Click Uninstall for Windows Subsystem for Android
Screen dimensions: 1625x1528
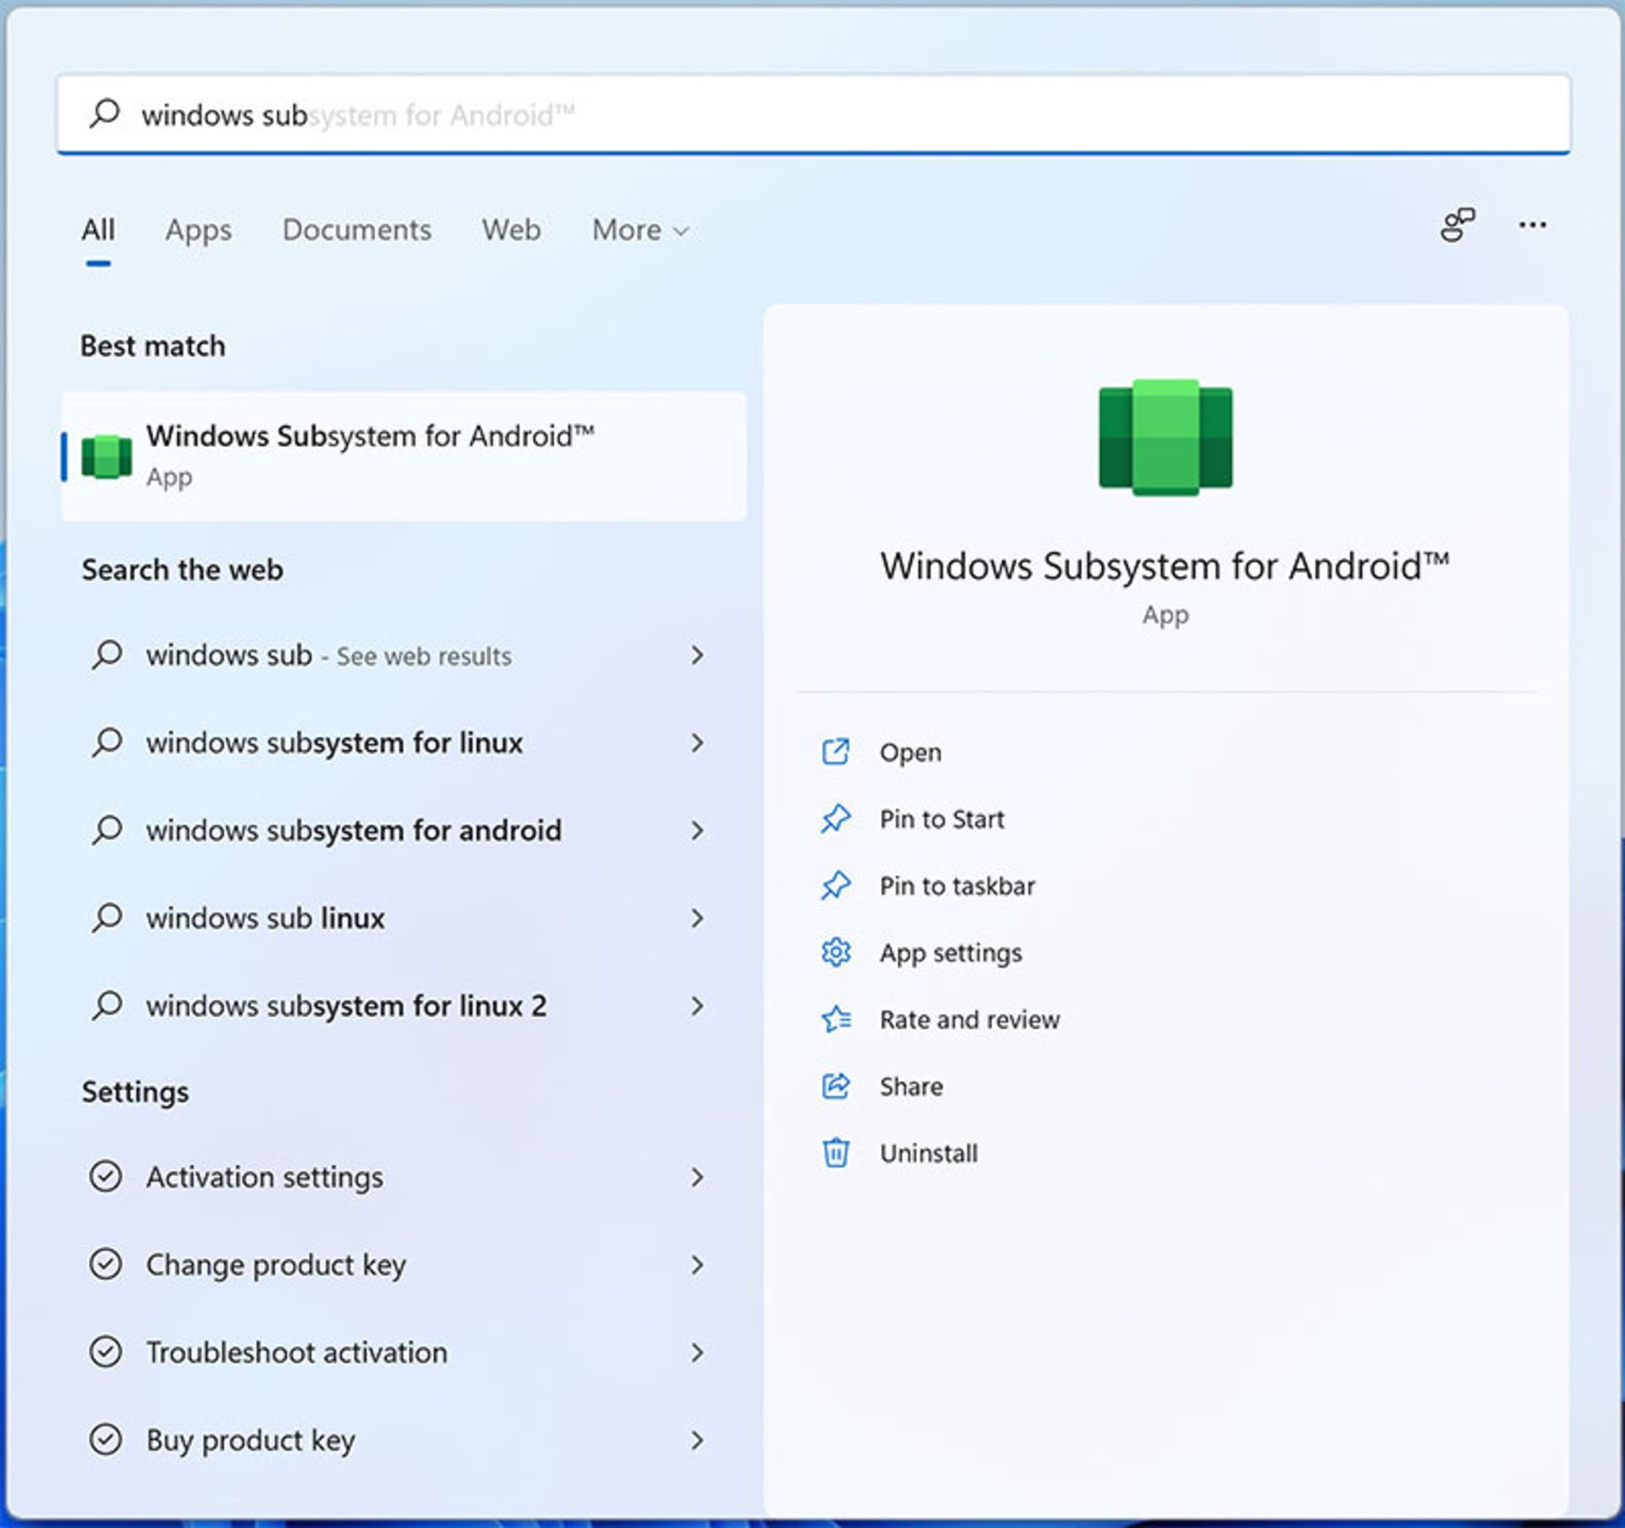coord(928,1154)
